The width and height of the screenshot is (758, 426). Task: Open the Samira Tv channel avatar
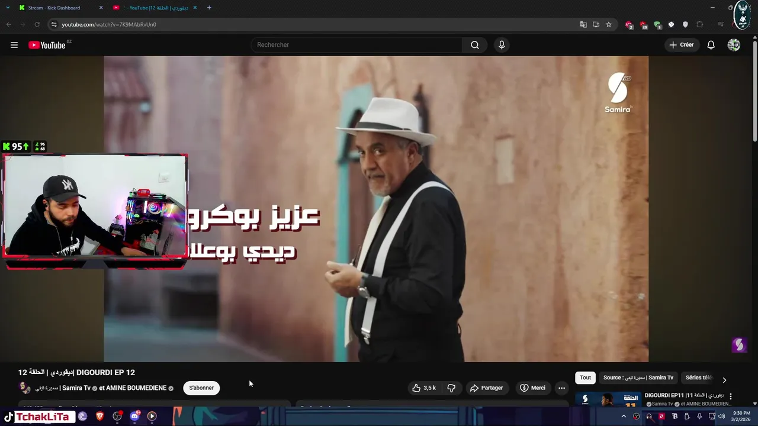(x=25, y=388)
